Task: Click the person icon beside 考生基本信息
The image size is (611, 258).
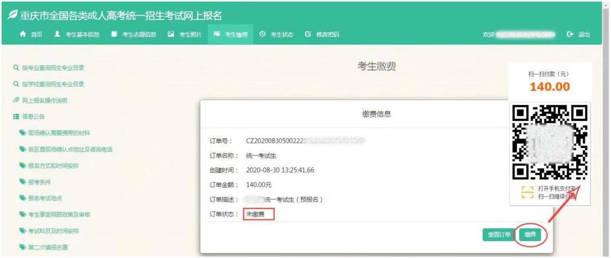Action: coord(57,34)
